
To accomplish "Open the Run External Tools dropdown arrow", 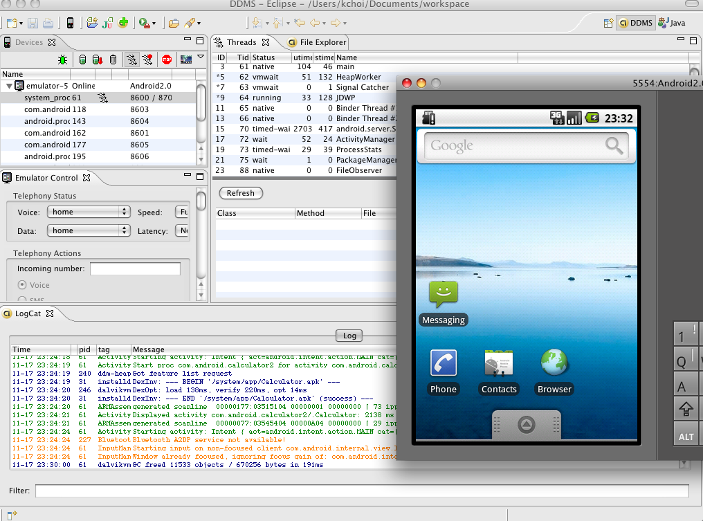I will (x=154, y=24).
